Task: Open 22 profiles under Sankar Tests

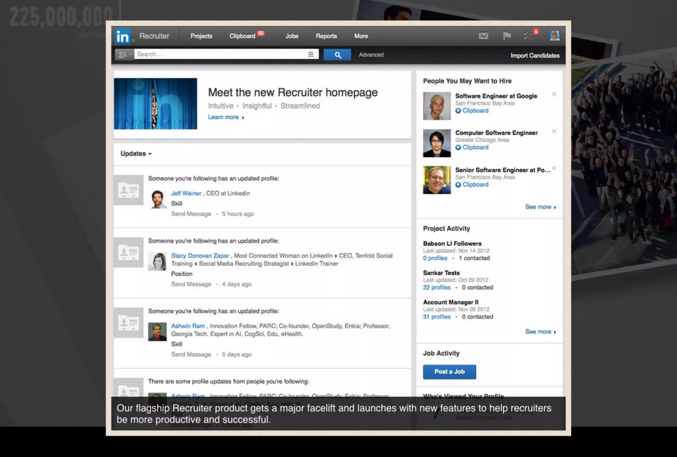Action: click(x=437, y=288)
